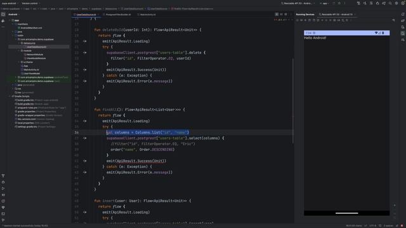Switch to the MainActivity.kt editor tab
406x228 pixels.
tap(148, 15)
